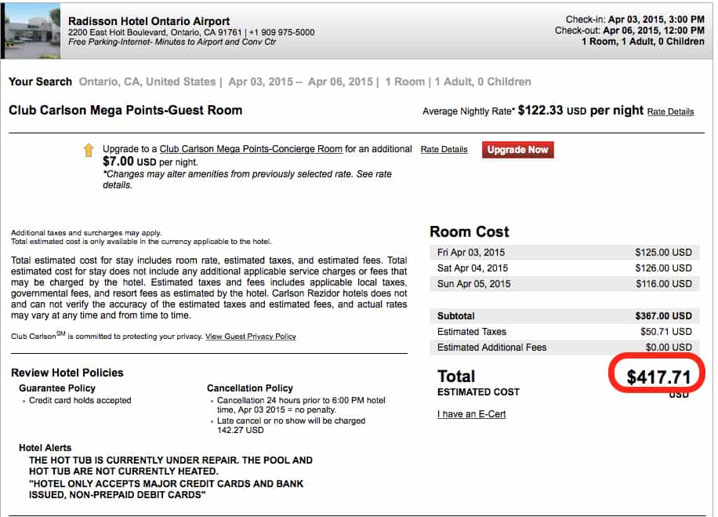The width and height of the screenshot is (718, 517).
Task: Click the Free Parking-Internet tagline
Action: [172, 42]
